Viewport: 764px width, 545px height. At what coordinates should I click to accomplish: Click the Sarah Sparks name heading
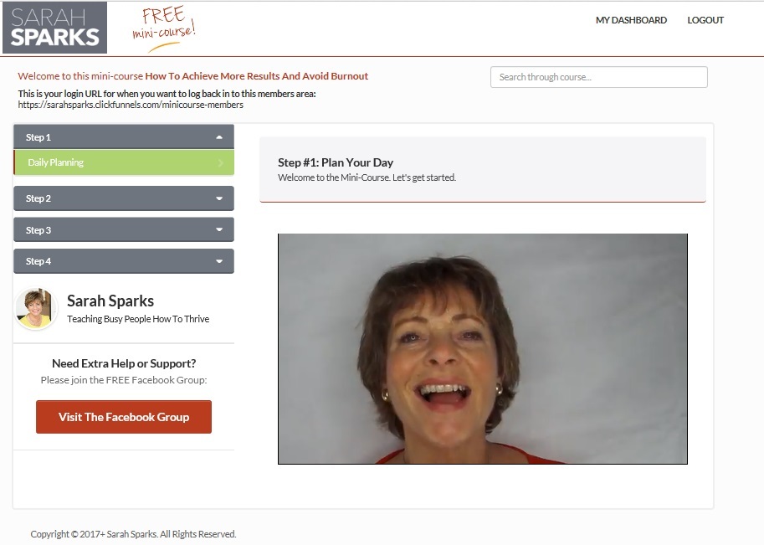tap(110, 301)
